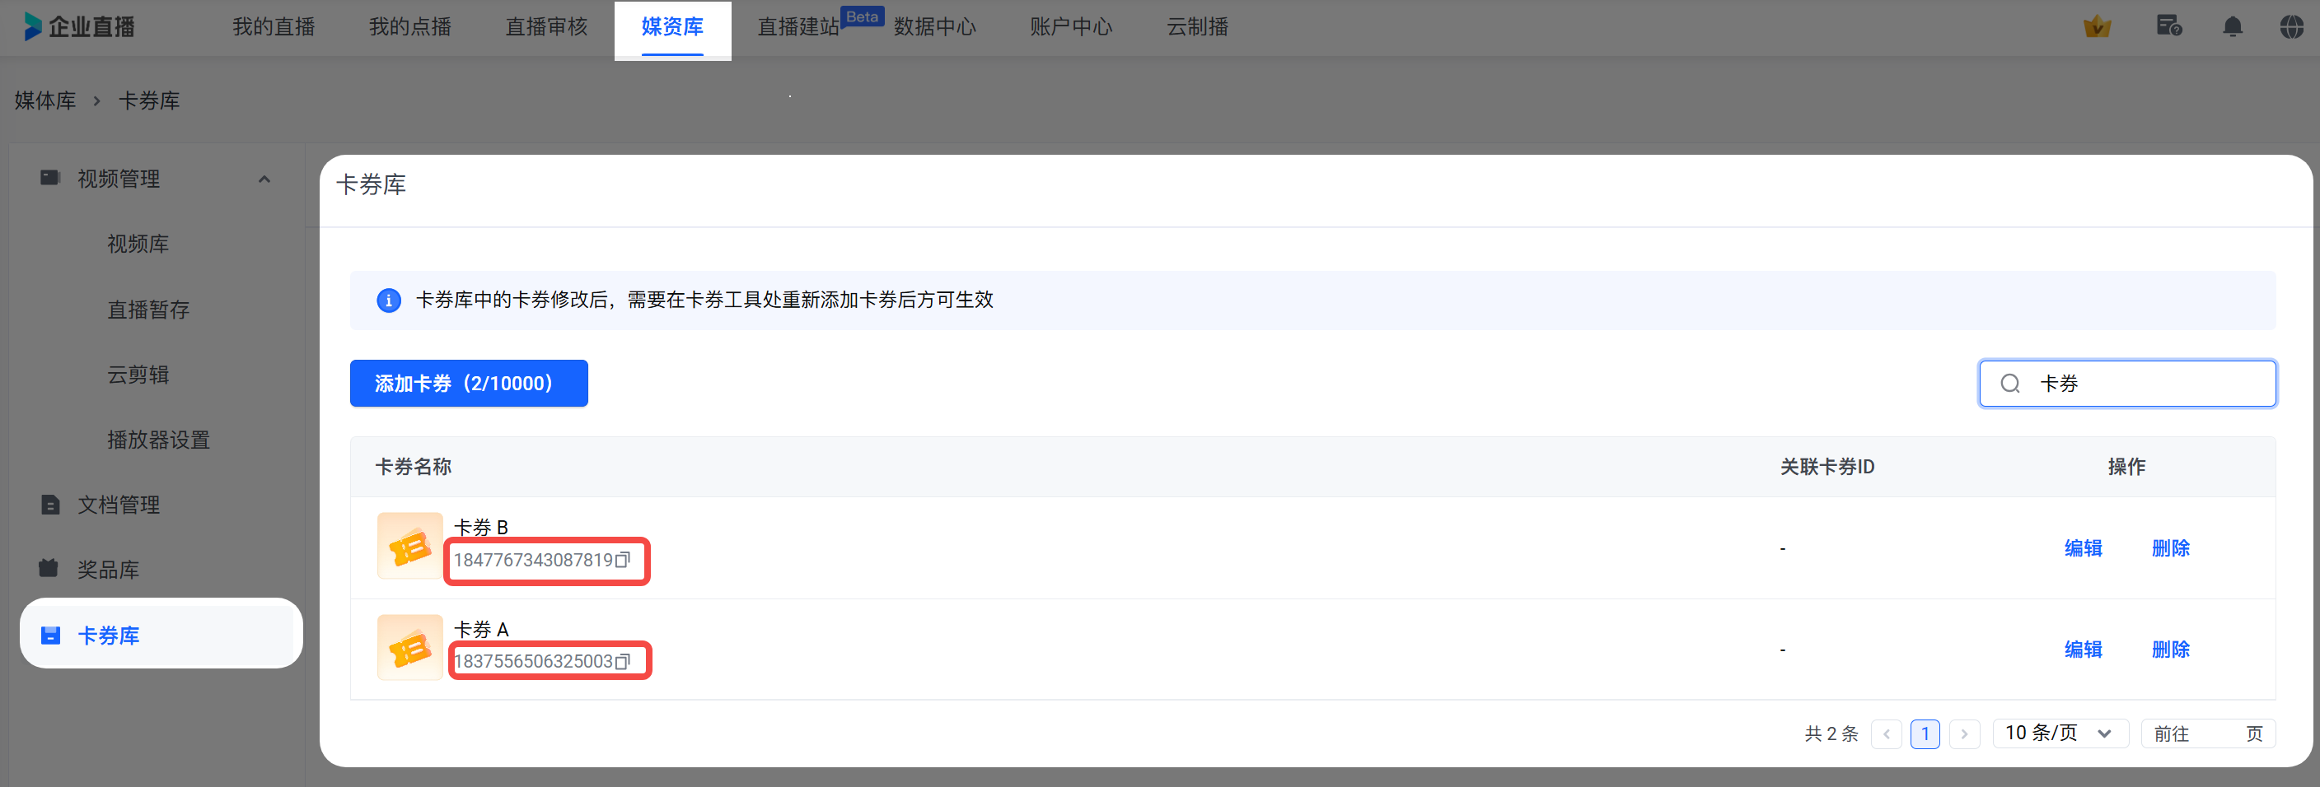Open 我的直播 tab

coord(274,27)
